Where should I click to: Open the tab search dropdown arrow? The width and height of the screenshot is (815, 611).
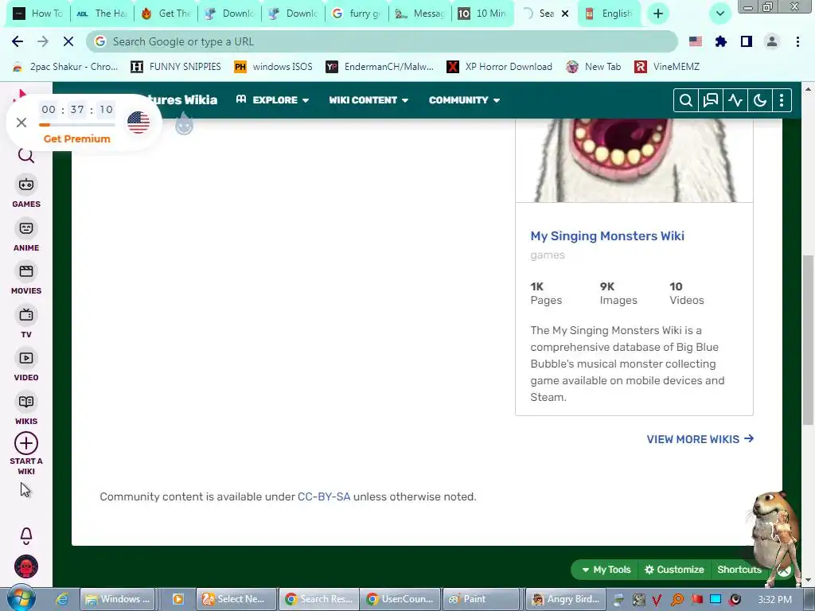click(719, 14)
